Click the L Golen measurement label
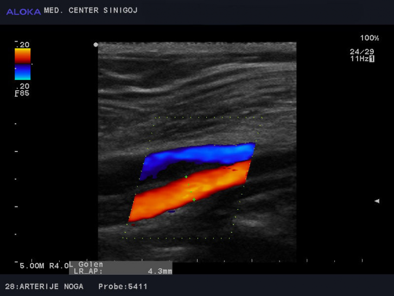 coord(86,264)
